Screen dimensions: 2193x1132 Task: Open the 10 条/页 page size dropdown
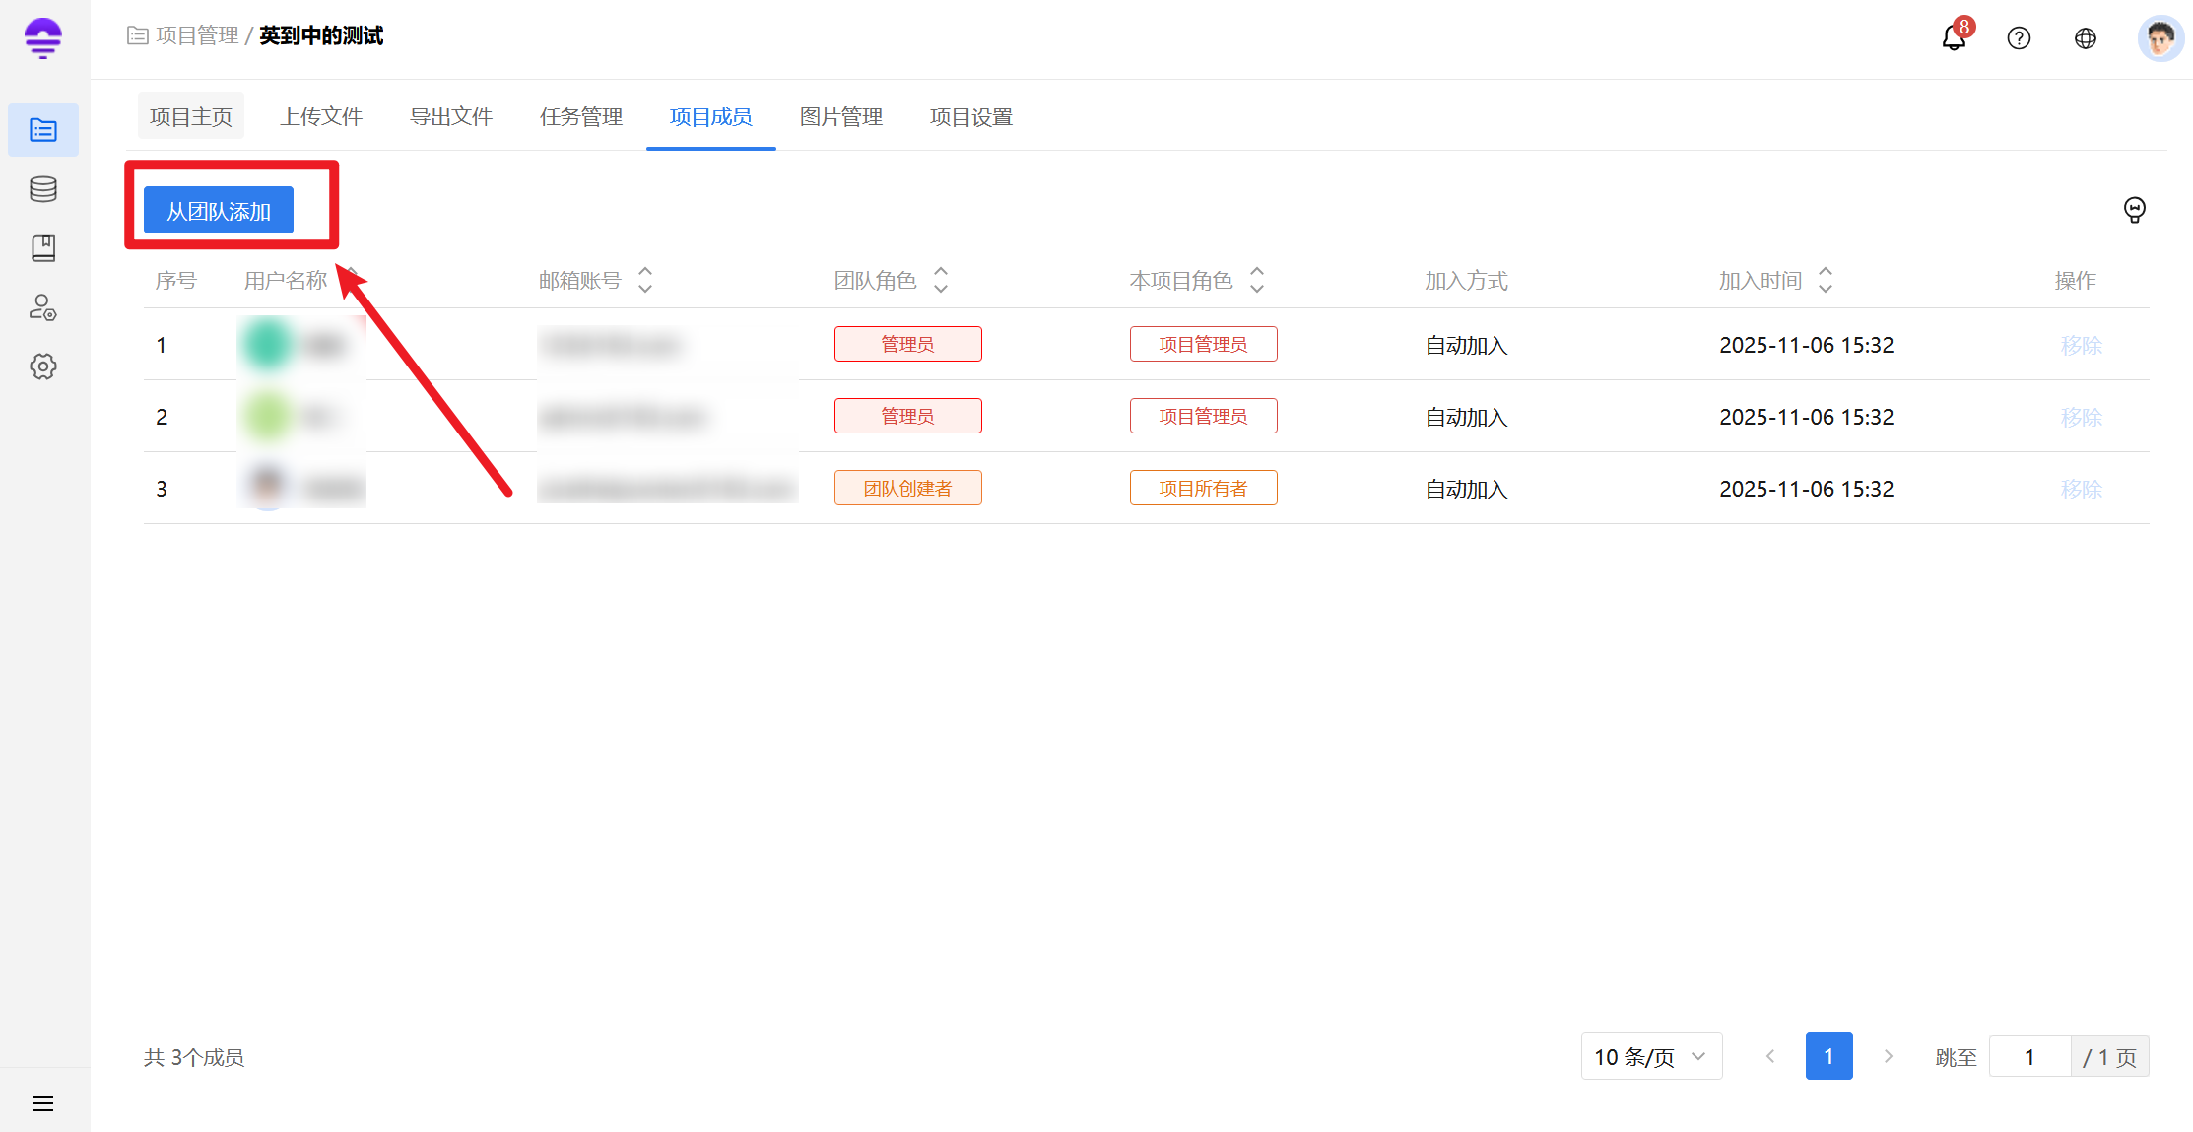pyautogui.click(x=1651, y=1057)
